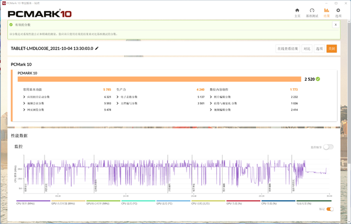
Task: Click the 生产力 heading
Action: pyautogui.click(x=121, y=90)
